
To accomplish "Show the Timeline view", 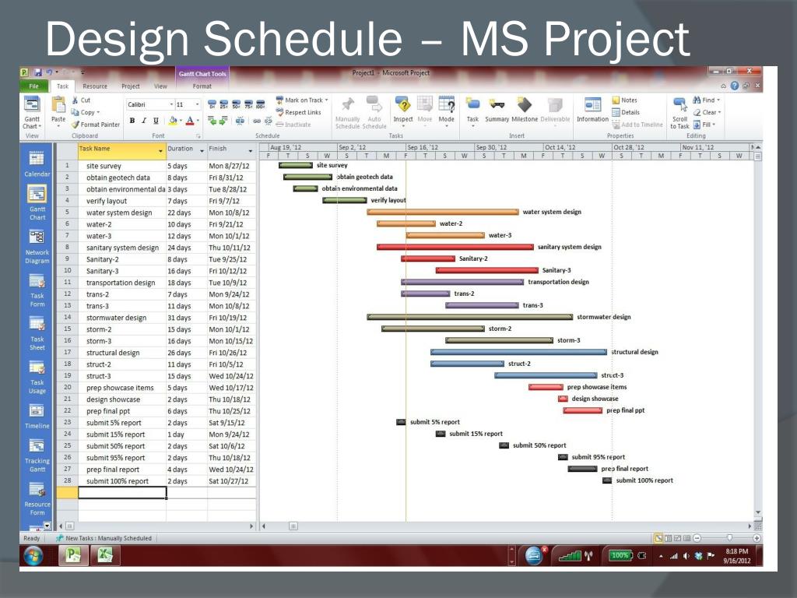I will point(37,417).
